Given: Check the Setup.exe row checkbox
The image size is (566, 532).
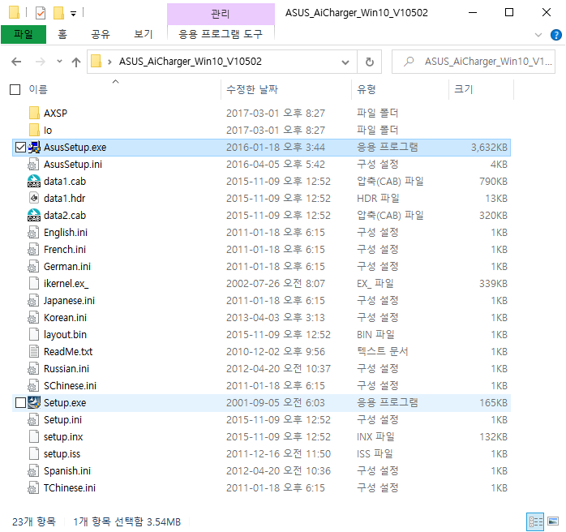Looking at the screenshot, I should point(20,403).
